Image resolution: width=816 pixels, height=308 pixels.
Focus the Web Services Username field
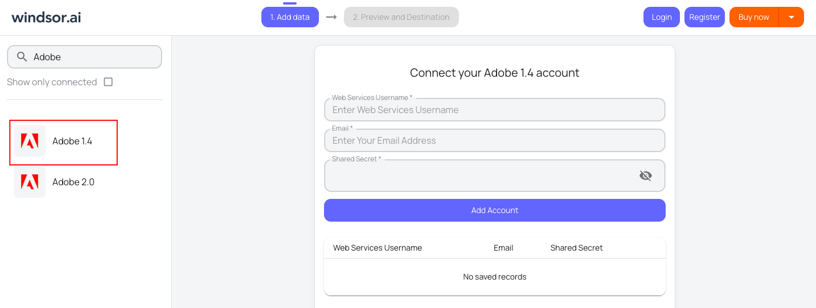point(494,110)
